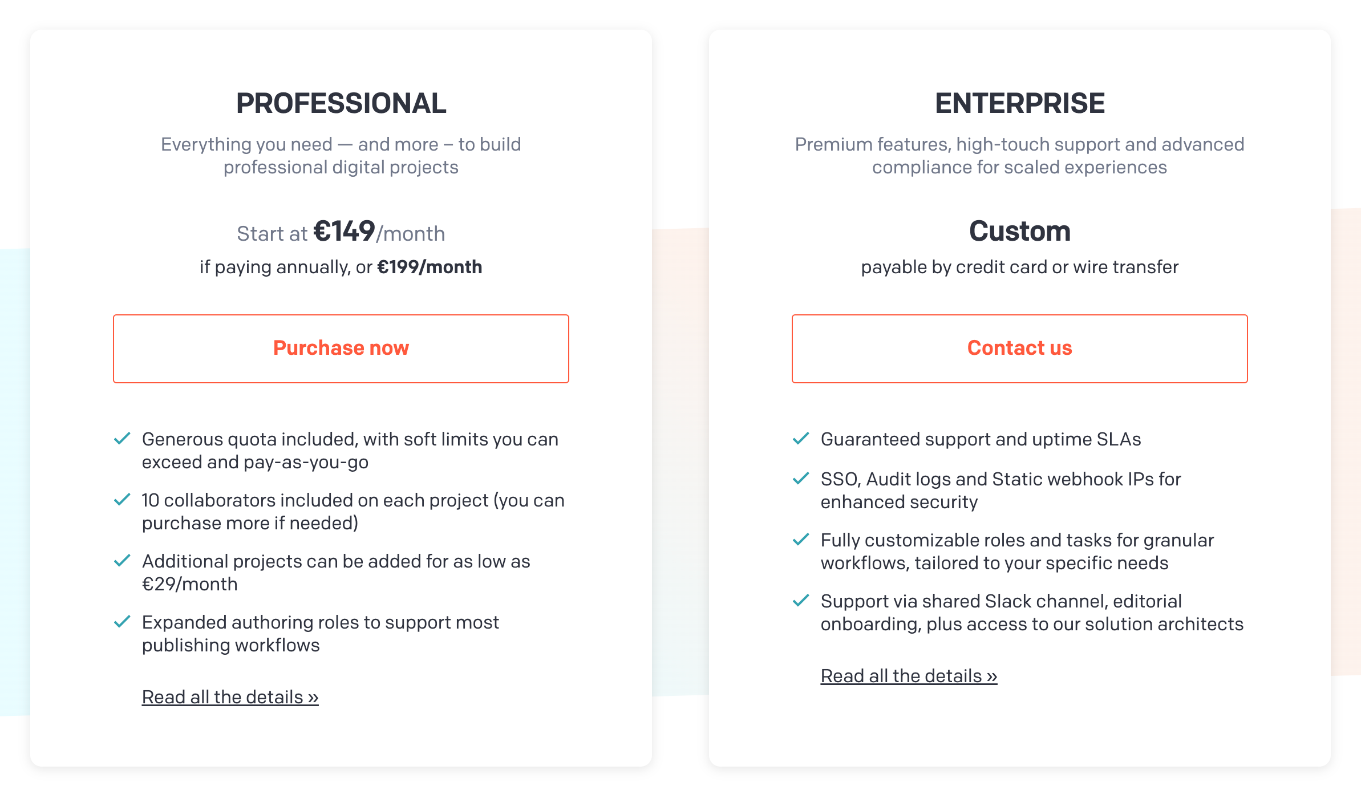The image size is (1361, 794).
Task: Click the €199/month bold price text
Action: 430,267
